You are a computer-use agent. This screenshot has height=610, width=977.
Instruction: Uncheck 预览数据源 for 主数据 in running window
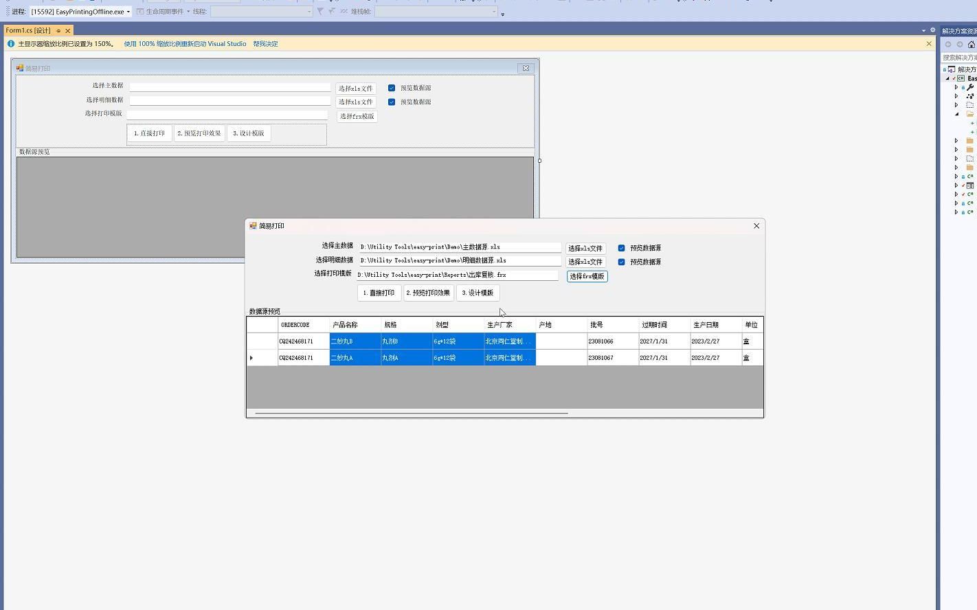click(621, 248)
